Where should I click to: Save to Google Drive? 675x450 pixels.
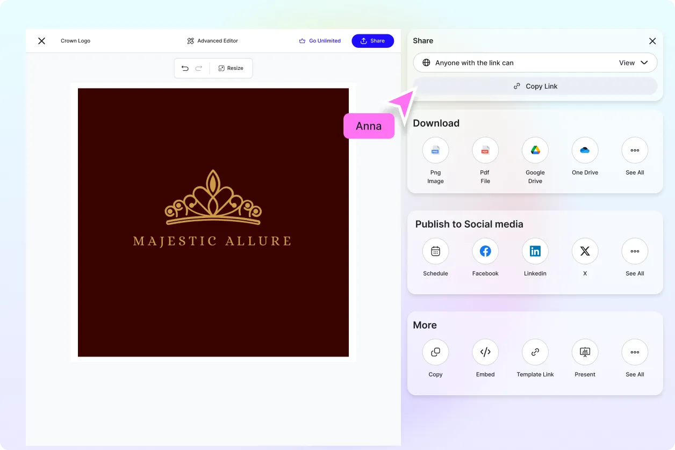(x=535, y=150)
